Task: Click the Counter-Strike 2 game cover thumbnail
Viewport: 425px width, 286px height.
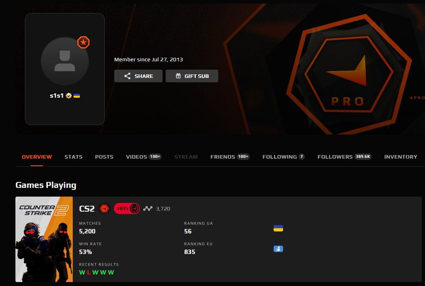Action: [44, 239]
